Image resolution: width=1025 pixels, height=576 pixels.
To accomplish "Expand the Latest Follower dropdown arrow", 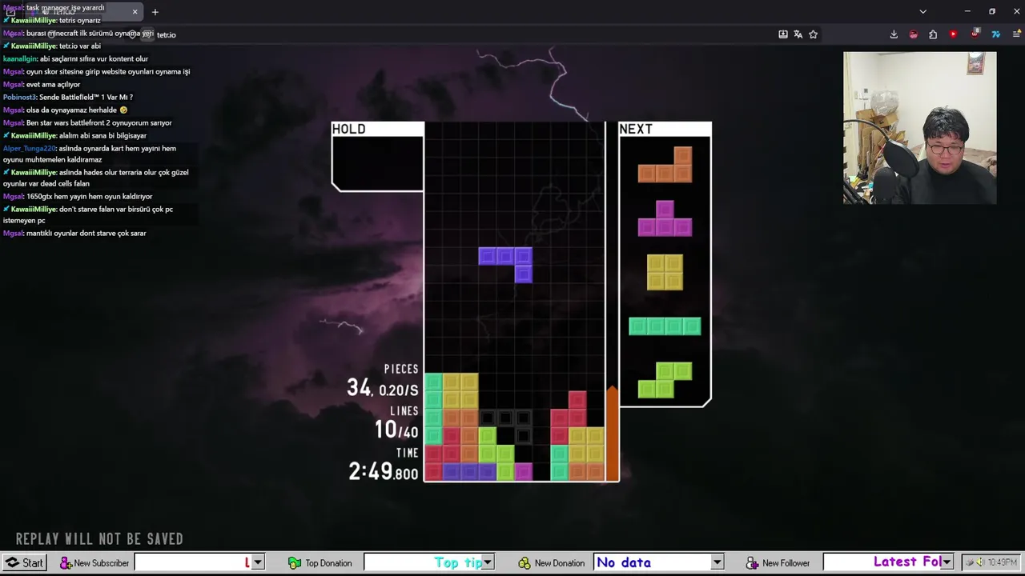I will point(947,562).
